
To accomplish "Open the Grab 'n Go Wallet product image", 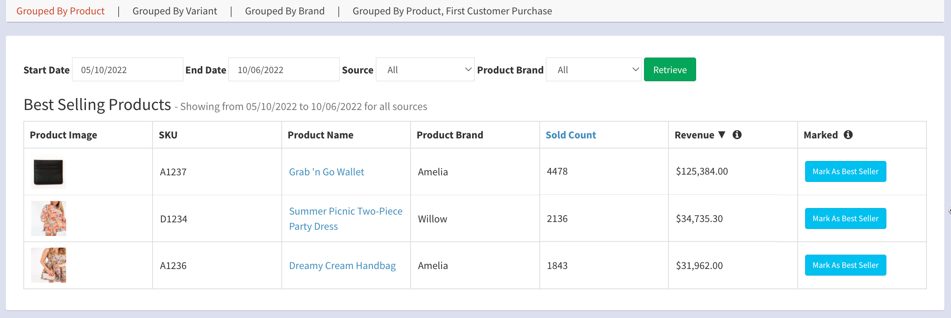I will pyautogui.click(x=49, y=172).
